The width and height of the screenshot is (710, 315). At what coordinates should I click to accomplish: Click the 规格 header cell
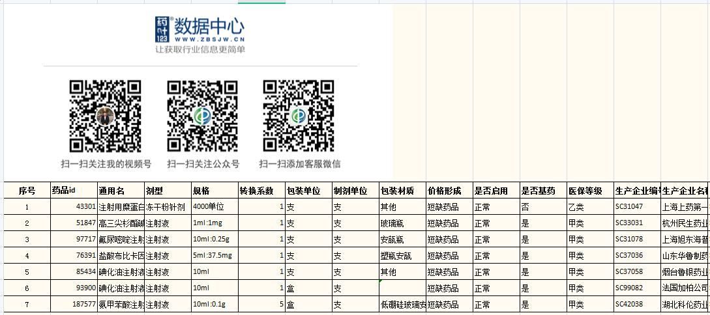tap(214, 191)
